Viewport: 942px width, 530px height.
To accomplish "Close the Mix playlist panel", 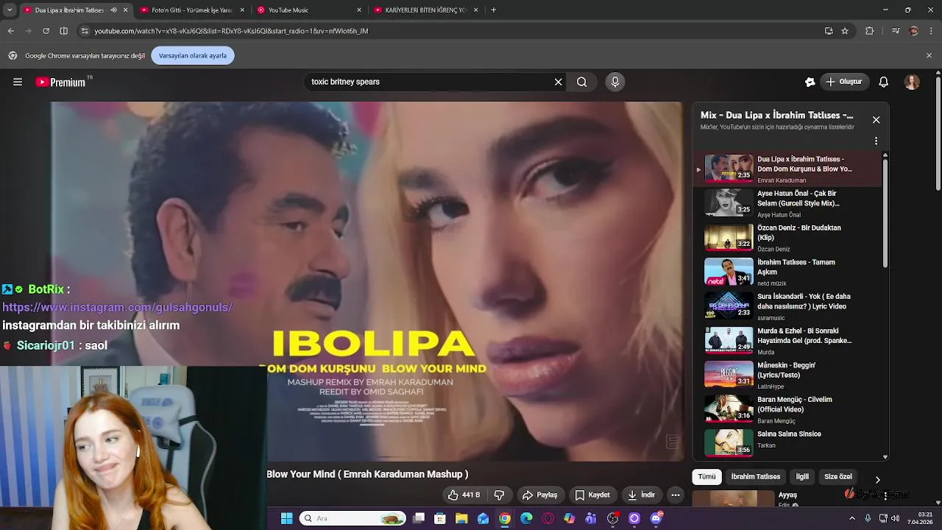I will (x=876, y=120).
